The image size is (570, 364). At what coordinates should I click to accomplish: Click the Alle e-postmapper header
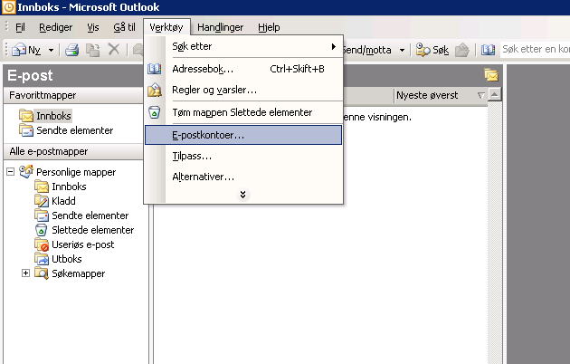click(73, 151)
